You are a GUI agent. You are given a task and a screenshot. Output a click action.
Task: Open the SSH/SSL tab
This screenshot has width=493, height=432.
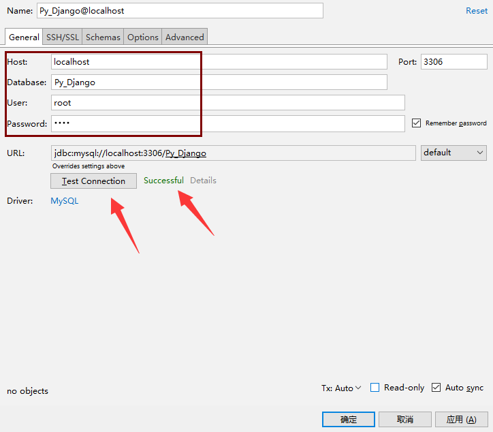tap(63, 37)
